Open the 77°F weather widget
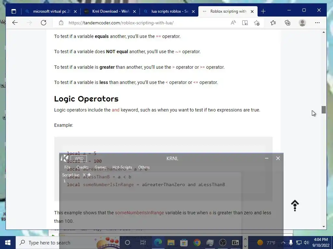The height and width of the screenshot is (249, 333). (266, 243)
